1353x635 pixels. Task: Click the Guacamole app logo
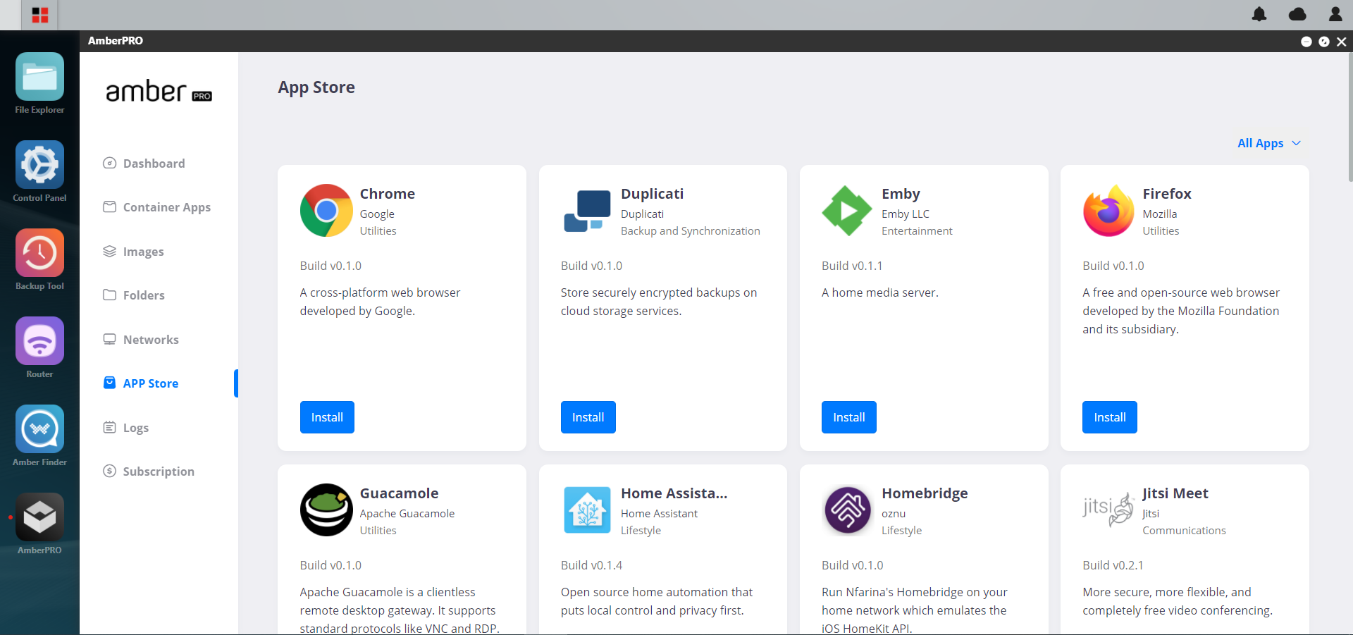[326, 510]
